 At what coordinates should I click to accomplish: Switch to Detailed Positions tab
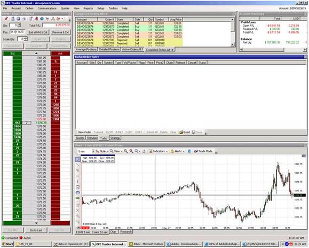click(x=109, y=49)
